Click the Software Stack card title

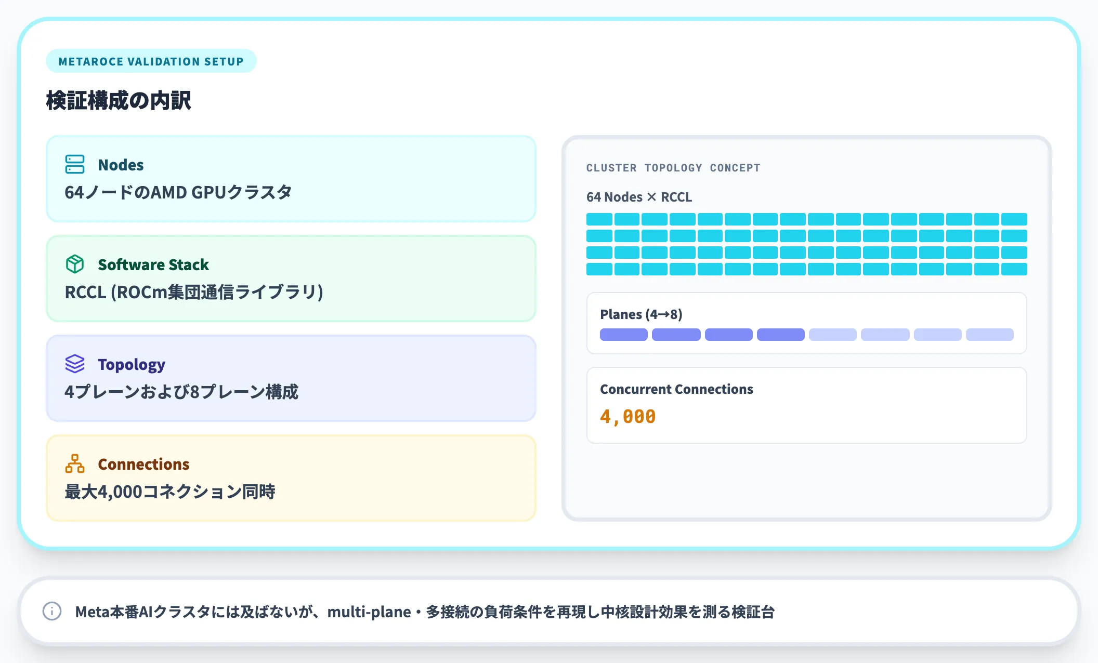[153, 264]
